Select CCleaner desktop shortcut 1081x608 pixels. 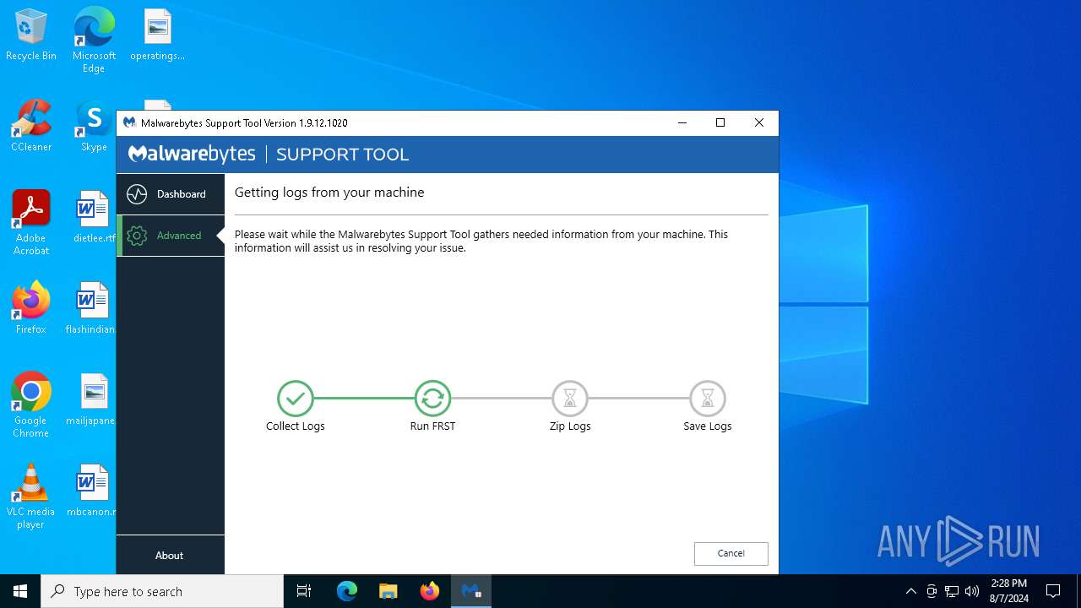(x=31, y=127)
